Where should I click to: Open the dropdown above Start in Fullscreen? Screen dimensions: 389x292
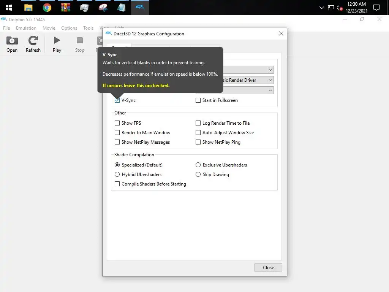tap(235, 90)
